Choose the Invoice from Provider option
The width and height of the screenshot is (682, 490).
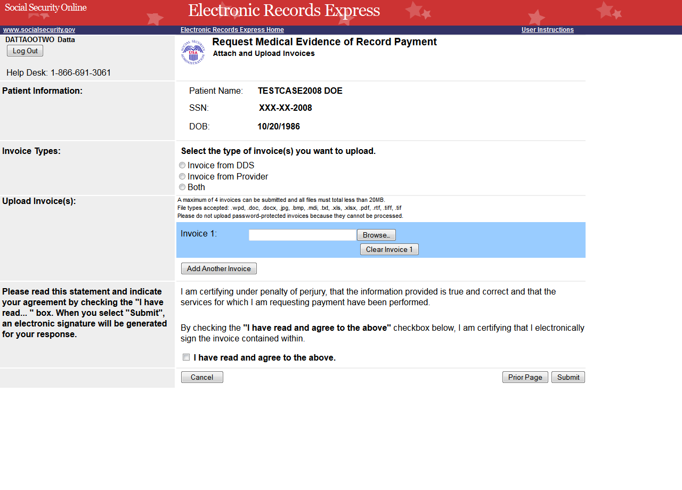tap(182, 176)
